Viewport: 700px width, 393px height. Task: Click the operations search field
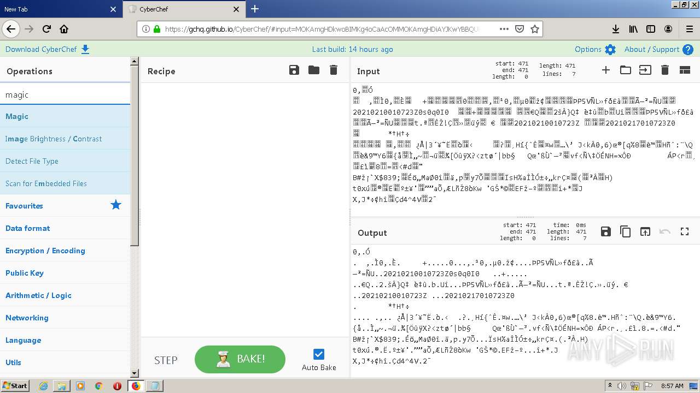tap(65, 94)
